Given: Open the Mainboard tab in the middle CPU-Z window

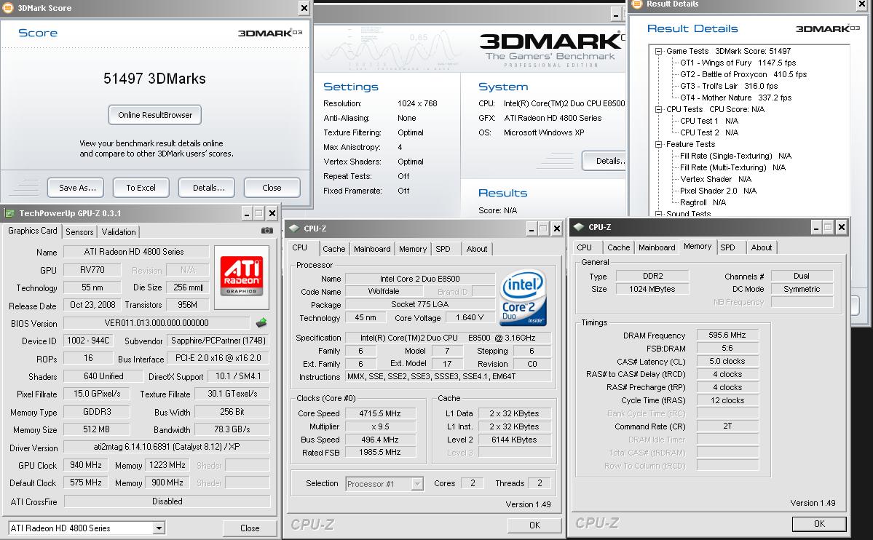Looking at the screenshot, I should point(372,249).
